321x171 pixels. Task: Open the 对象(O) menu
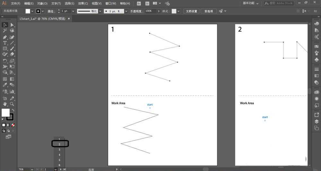pyautogui.click(x=42, y=4)
